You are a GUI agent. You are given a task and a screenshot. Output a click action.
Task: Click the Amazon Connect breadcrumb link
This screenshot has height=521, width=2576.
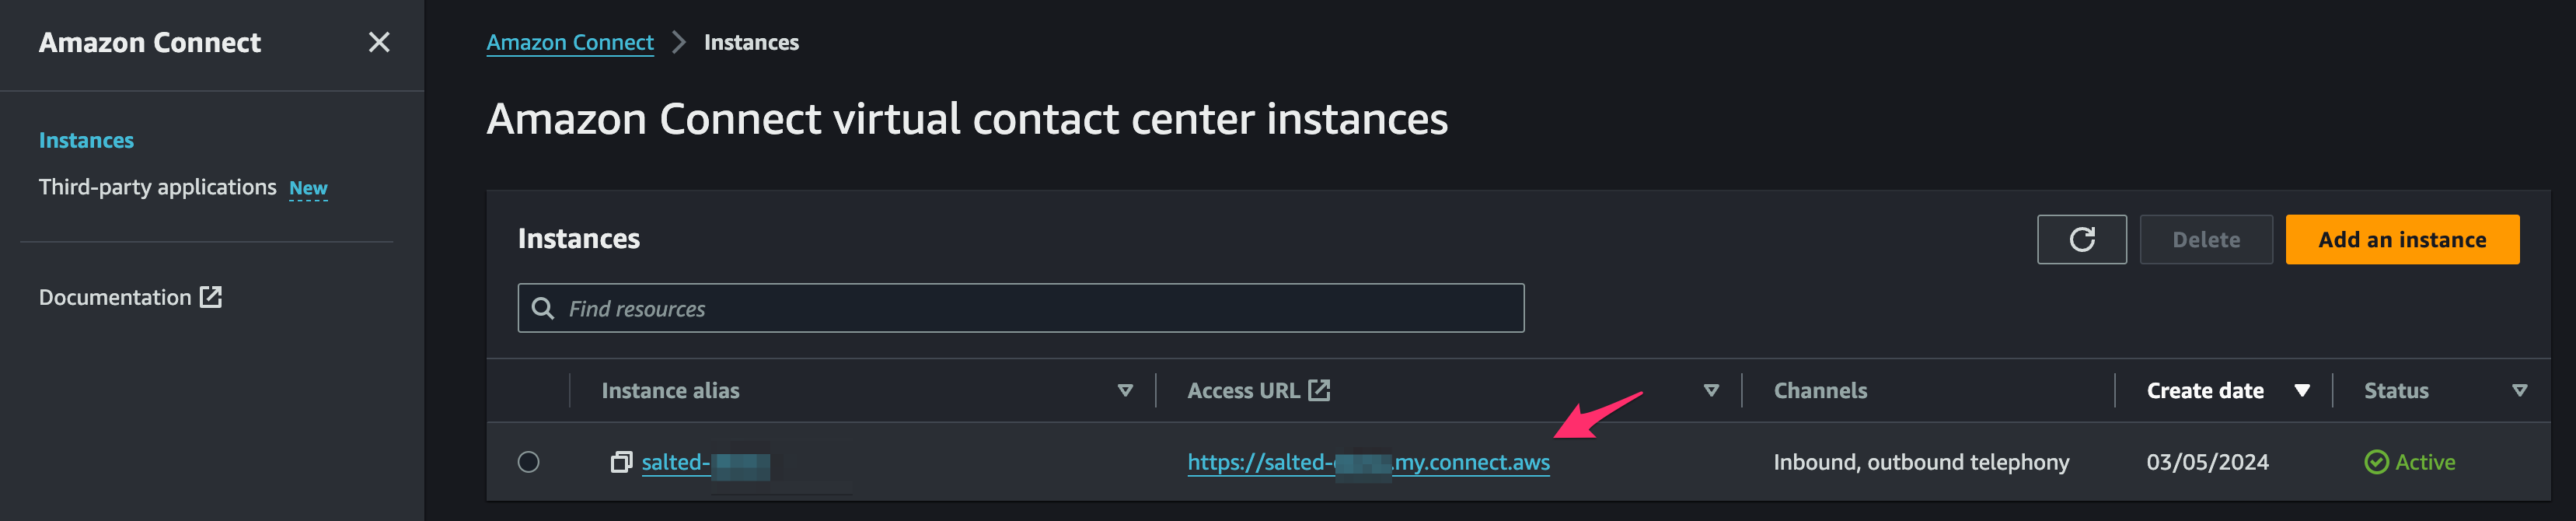point(570,42)
